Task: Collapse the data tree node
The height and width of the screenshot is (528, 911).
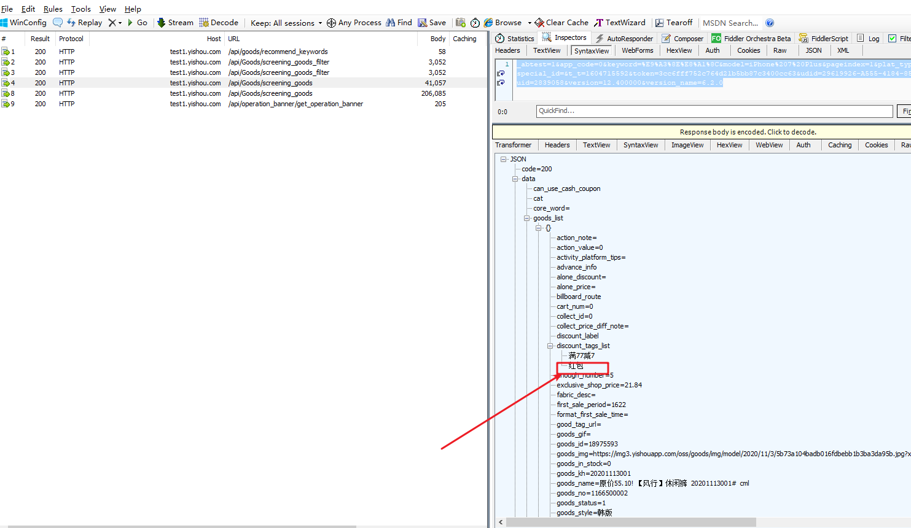Action: click(515, 179)
